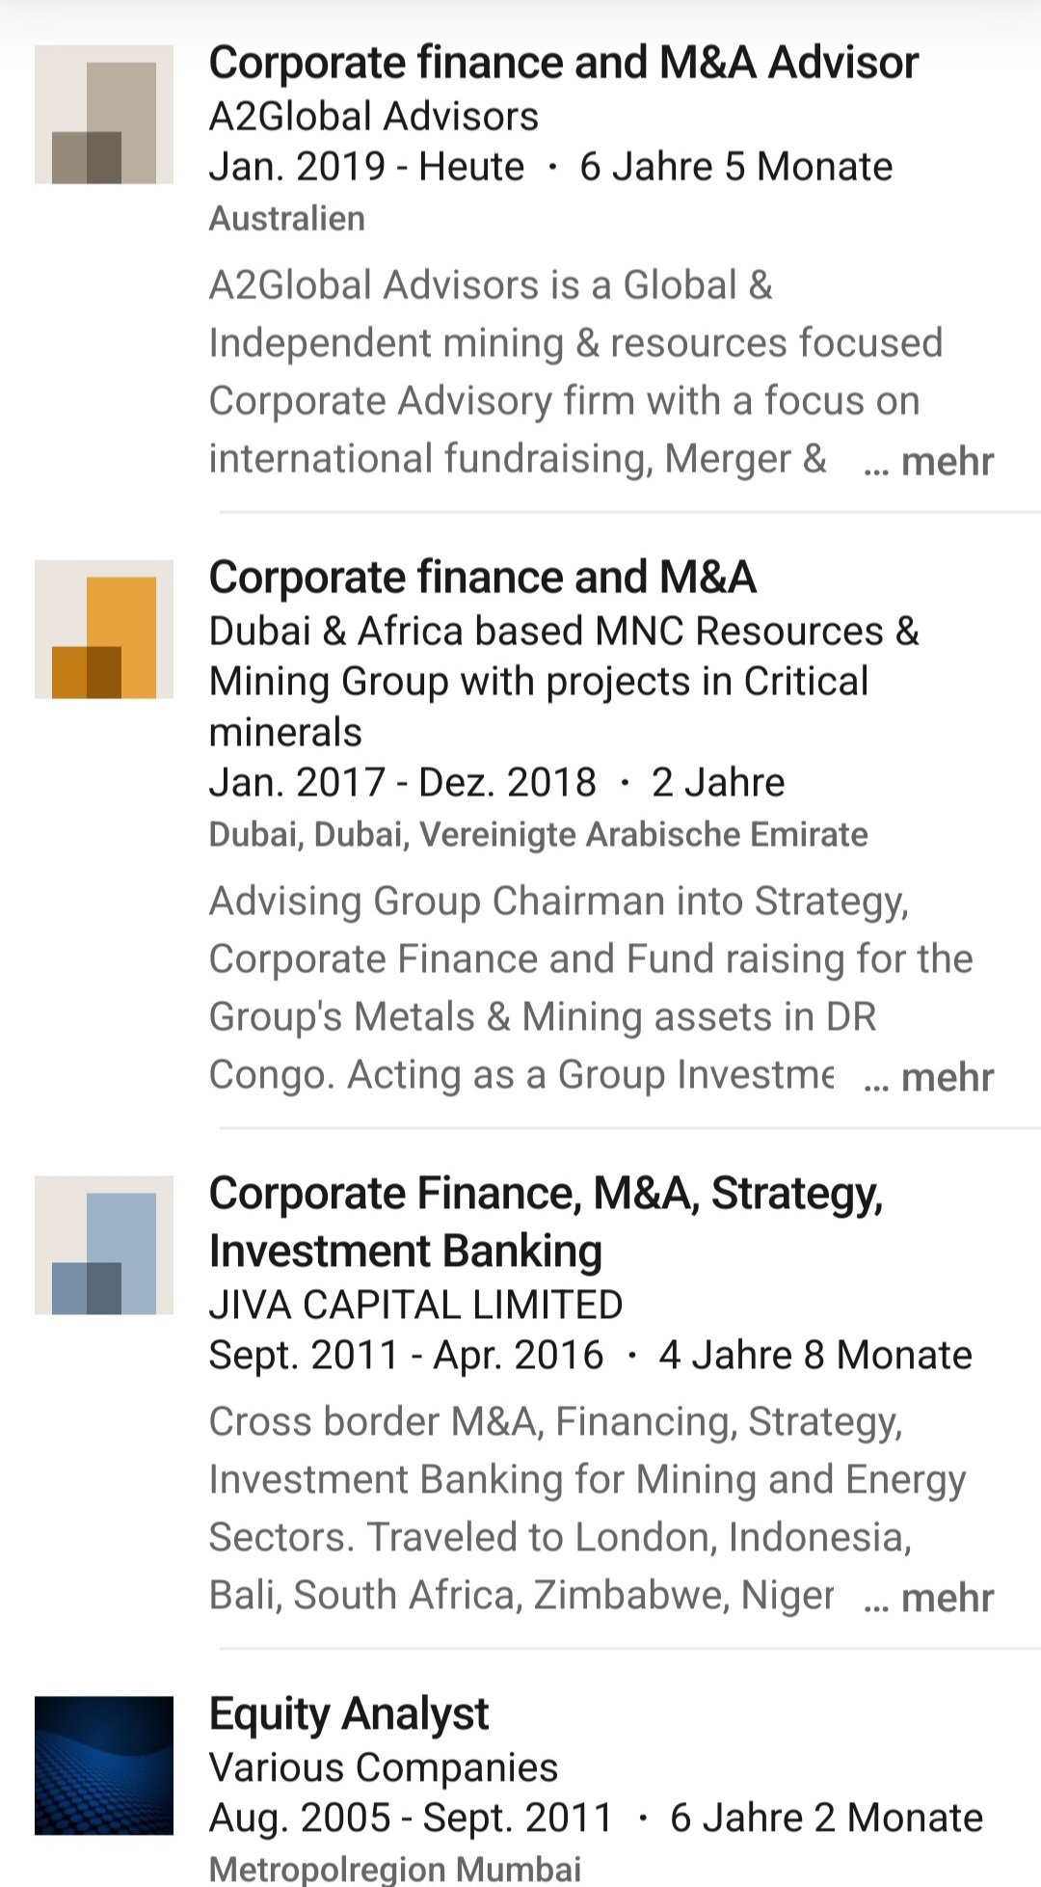Open Corporate finance and M&A Advisor title
The height and width of the screenshot is (1887, 1041).
click(564, 63)
